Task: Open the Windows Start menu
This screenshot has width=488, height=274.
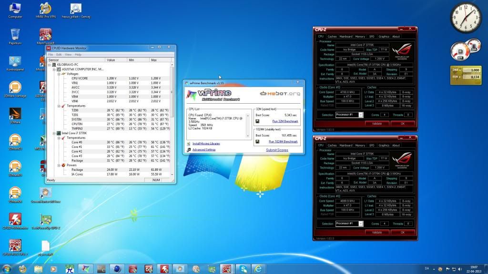Action: pyautogui.click(x=7, y=269)
